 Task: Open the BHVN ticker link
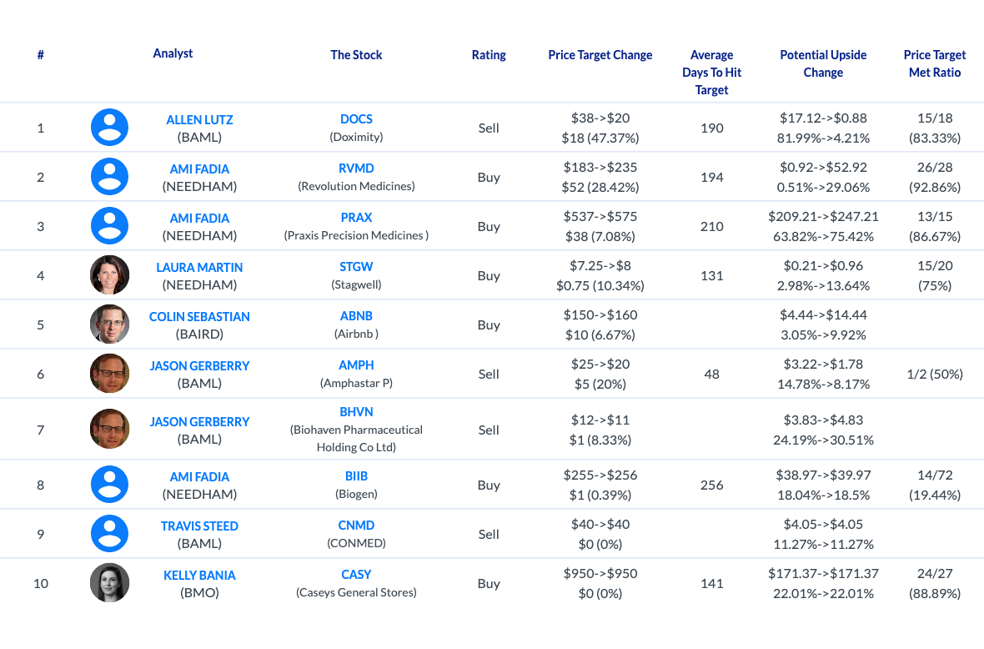pos(356,412)
